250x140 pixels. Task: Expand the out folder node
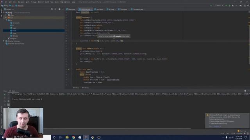[6, 17]
